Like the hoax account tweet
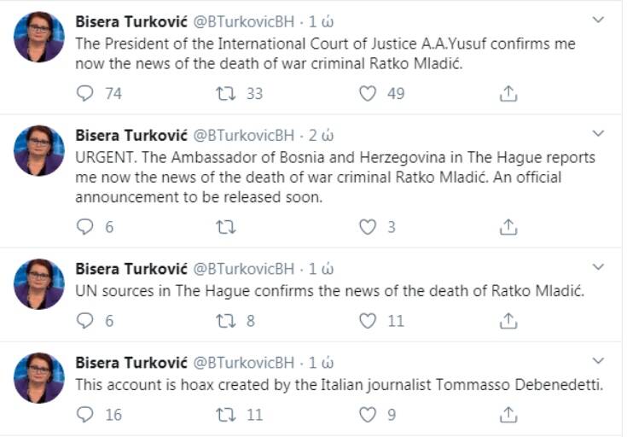Screen dimensions: 627x437 coord(368,415)
